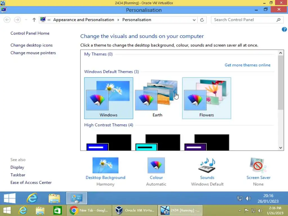This screenshot has width=288, height=216.
Task: Select the Flowers theme
Action: tap(206, 98)
